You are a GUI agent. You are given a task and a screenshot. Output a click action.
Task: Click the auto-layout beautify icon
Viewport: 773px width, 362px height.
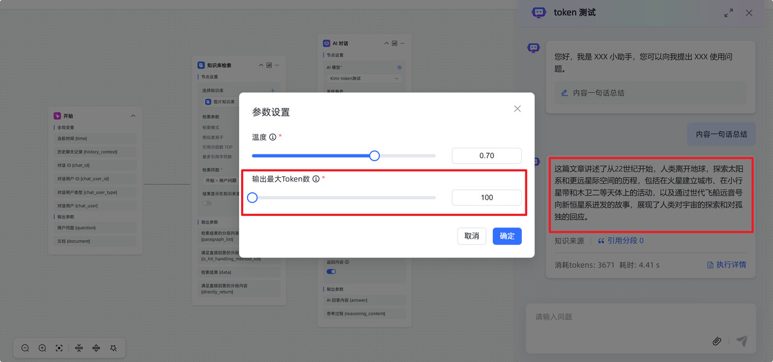point(114,348)
